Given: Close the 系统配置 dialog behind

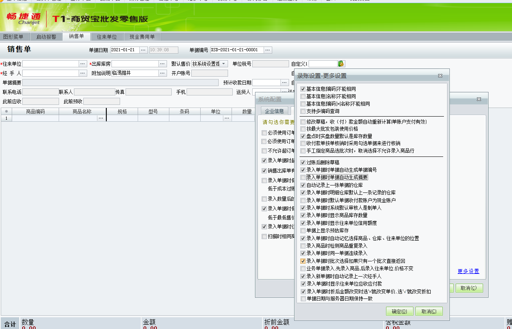Looking at the screenshot, I should [479, 99].
